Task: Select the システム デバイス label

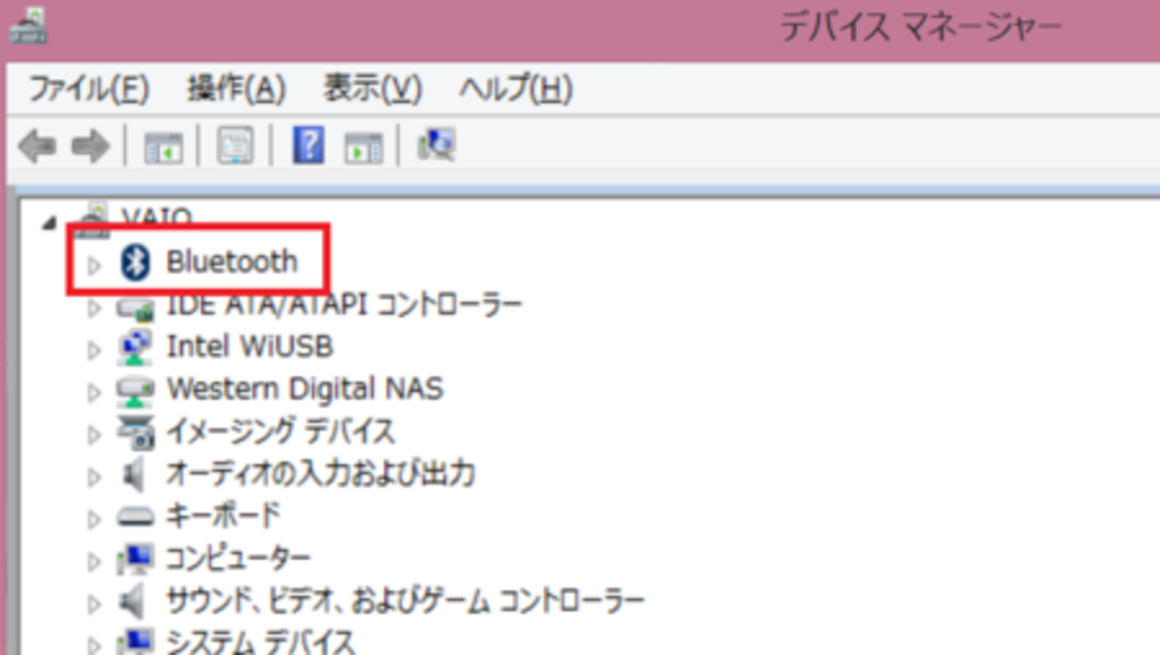Action: point(261,642)
